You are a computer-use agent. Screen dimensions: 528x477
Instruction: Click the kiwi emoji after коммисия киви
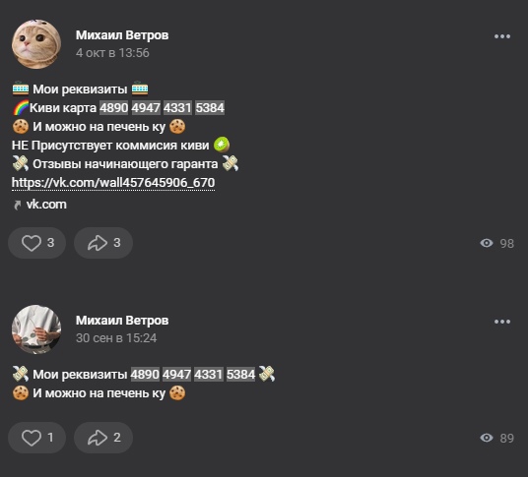(222, 146)
